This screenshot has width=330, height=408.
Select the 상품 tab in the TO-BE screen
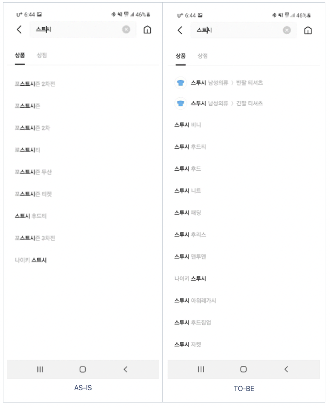pyautogui.click(x=181, y=56)
